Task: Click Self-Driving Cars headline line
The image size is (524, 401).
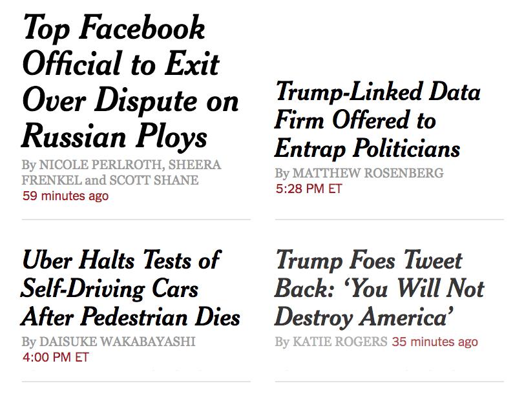Action: coord(109,289)
